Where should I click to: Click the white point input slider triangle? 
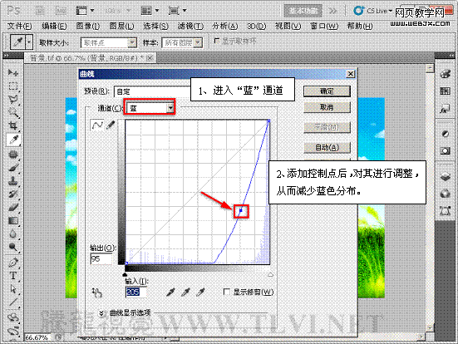click(x=270, y=274)
